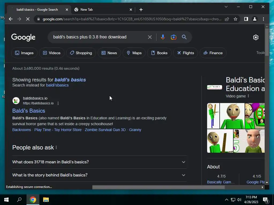Open the Chrome three-dot menu
The width and height of the screenshot is (274, 205).
263,19
